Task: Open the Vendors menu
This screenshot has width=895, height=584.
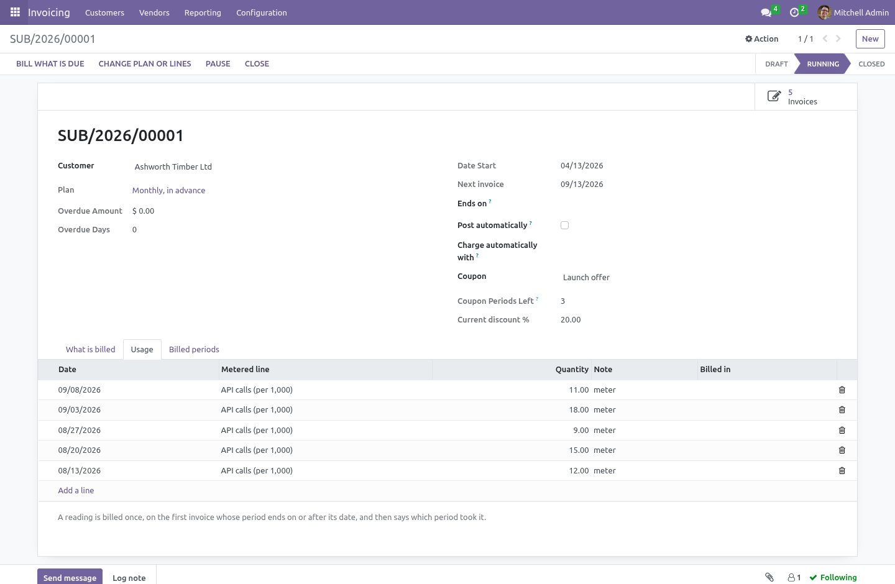Action: tap(154, 12)
